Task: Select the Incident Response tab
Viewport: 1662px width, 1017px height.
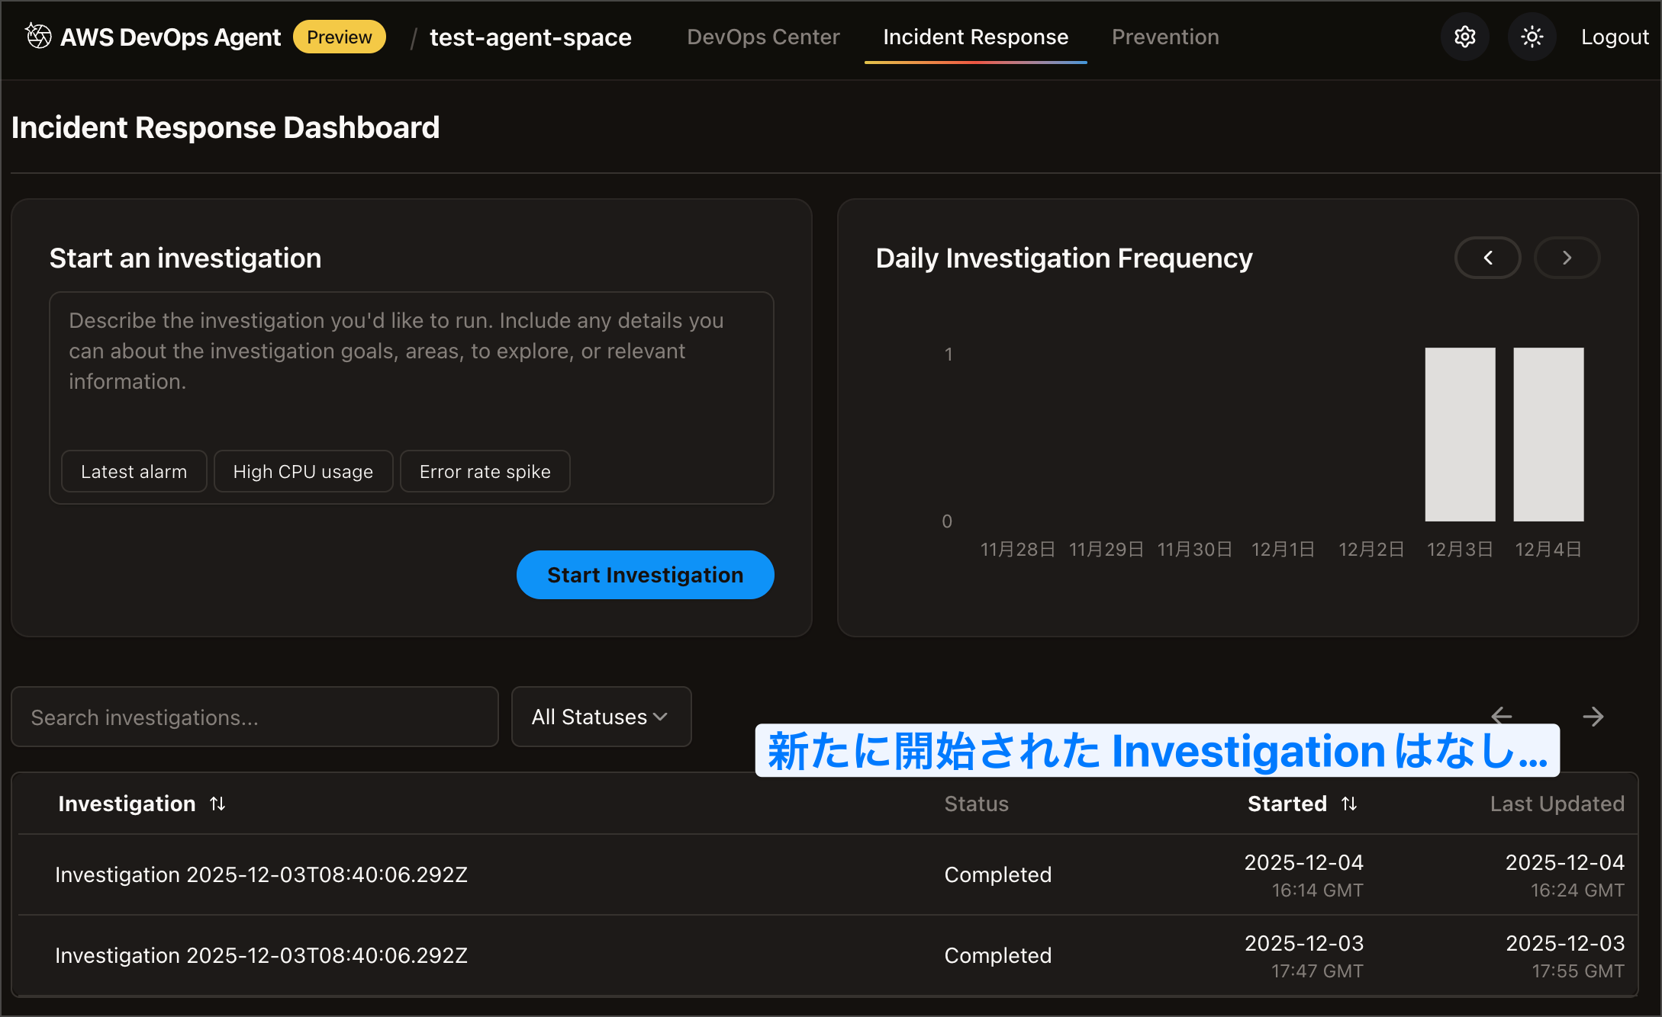Action: [x=975, y=37]
